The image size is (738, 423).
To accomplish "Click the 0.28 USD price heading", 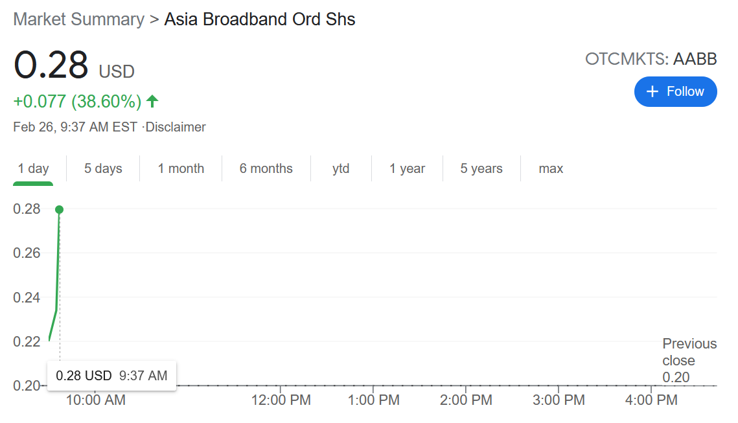I will click(74, 66).
